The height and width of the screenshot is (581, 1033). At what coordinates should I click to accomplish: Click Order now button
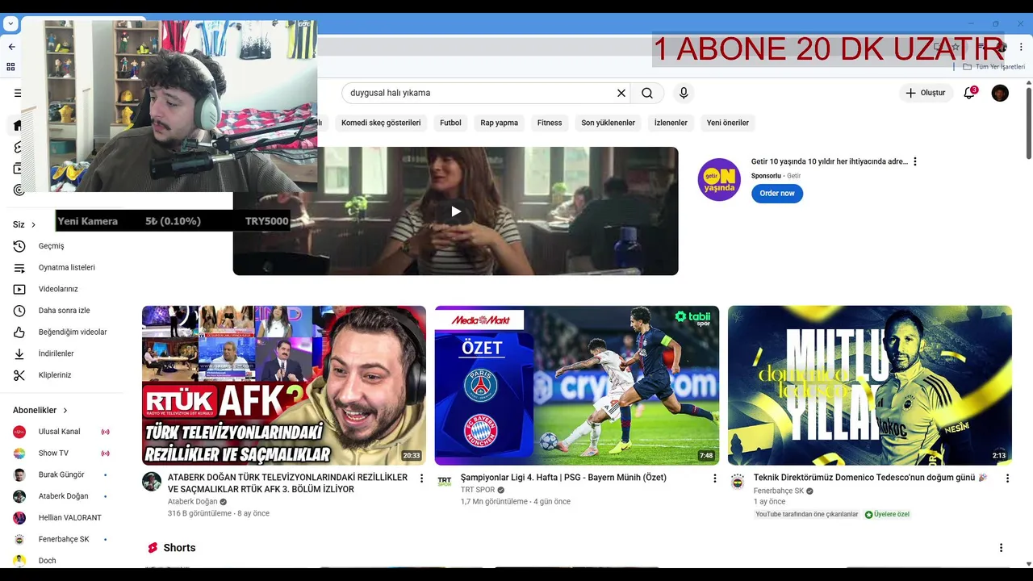pyautogui.click(x=777, y=194)
